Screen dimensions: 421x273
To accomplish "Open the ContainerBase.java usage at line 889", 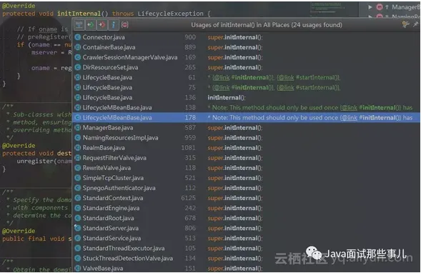I will tap(246, 47).
